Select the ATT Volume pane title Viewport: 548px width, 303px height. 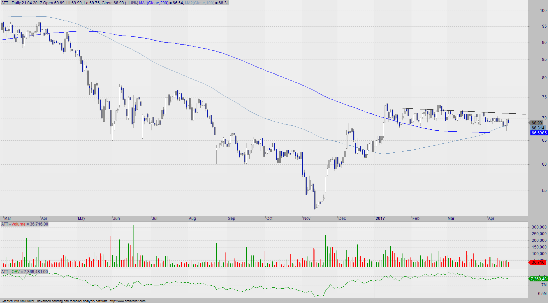pyautogui.click(x=25, y=224)
